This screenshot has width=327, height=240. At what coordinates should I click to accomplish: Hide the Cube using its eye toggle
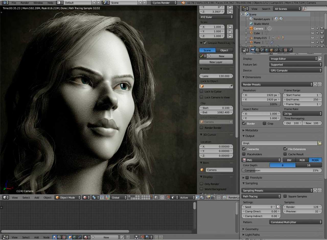[312, 33]
